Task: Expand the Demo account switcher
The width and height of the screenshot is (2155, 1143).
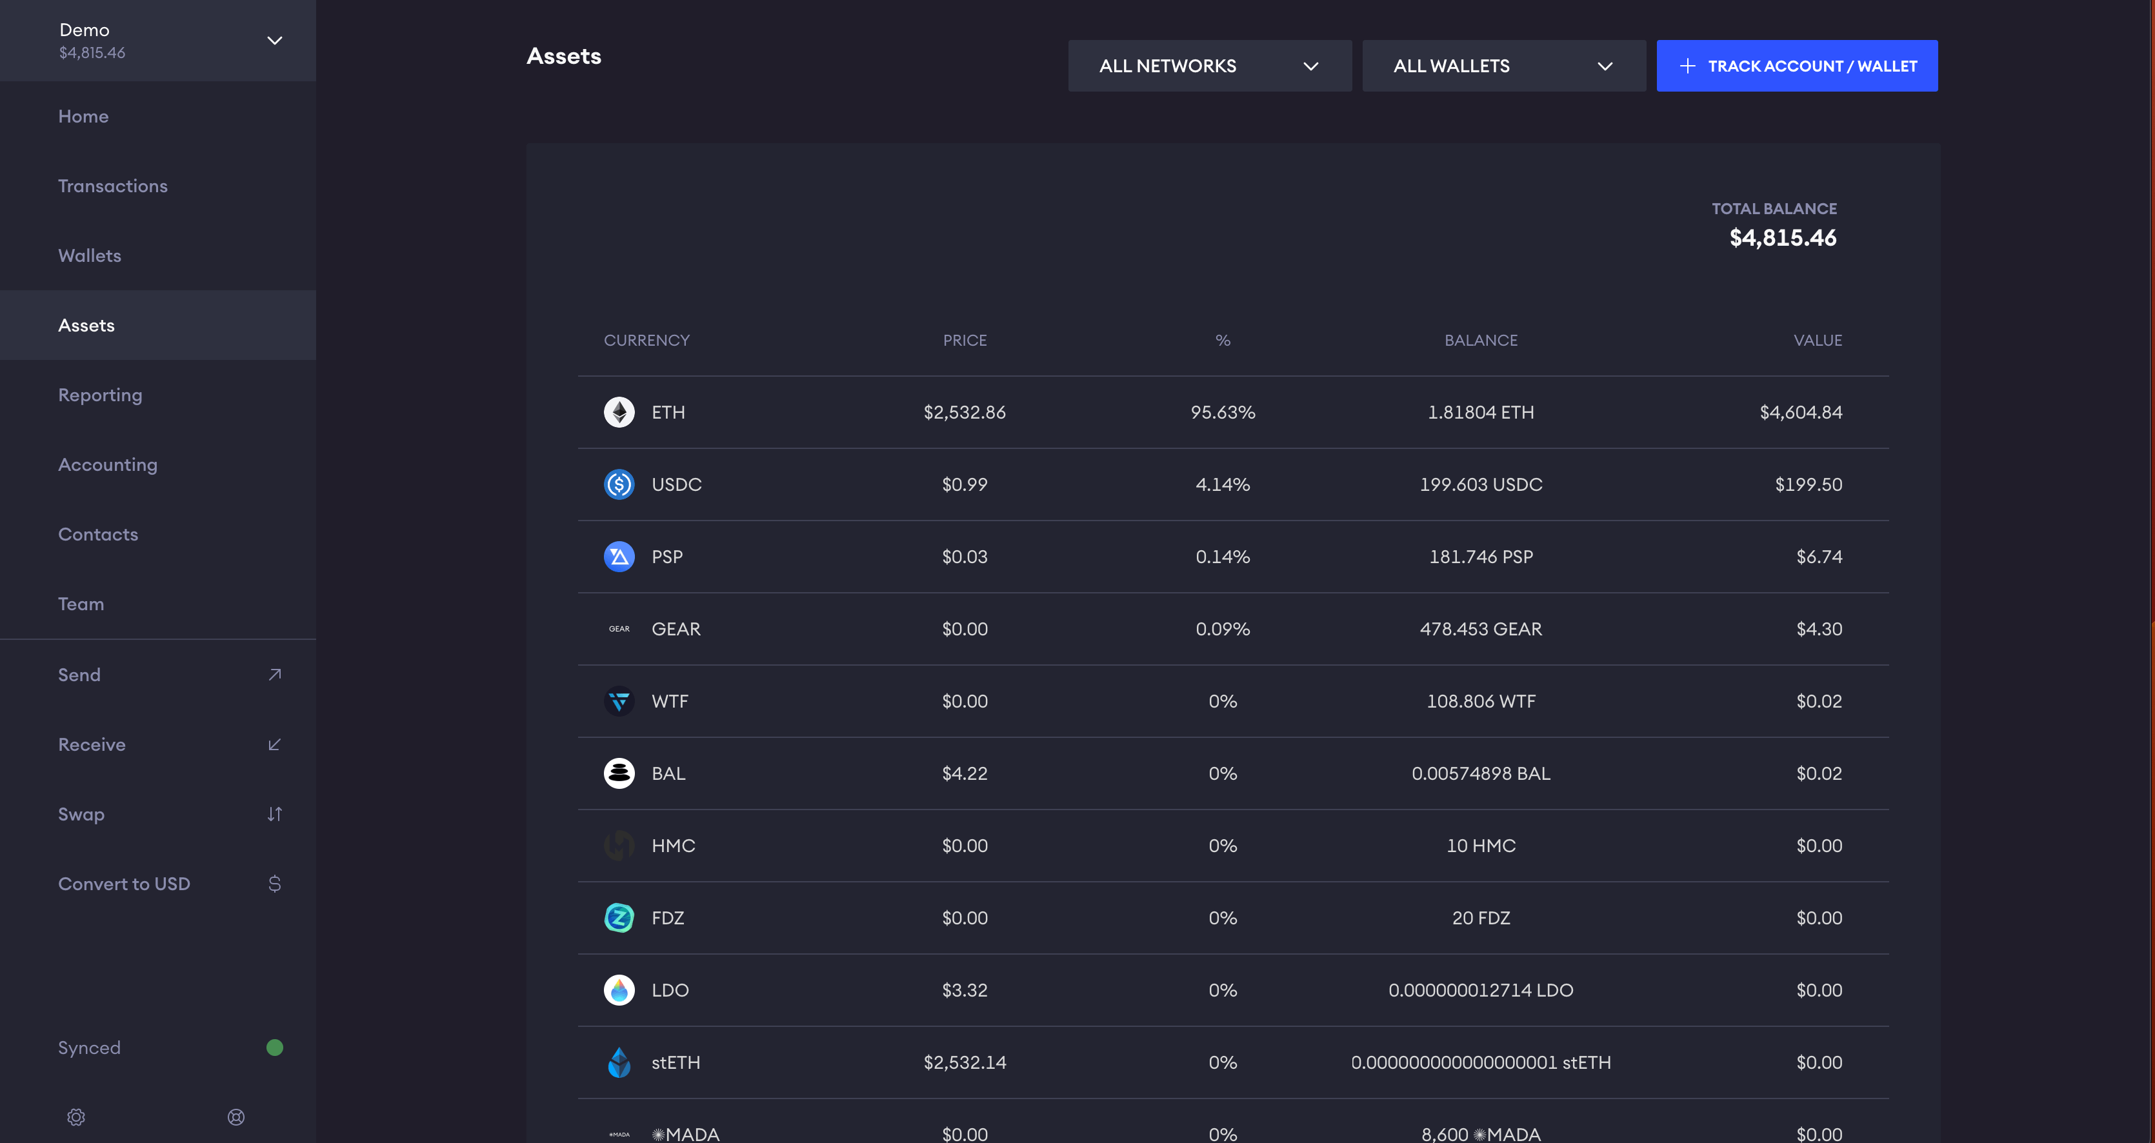Action: click(x=274, y=41)
